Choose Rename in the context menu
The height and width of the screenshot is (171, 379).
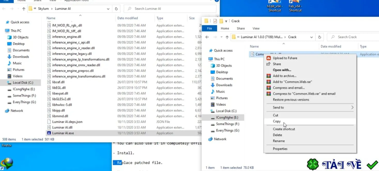pyautogui.click(x=279, y=141)
